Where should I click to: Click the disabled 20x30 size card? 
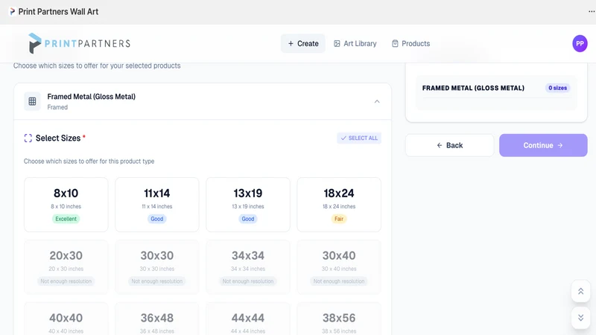[66, 267]
